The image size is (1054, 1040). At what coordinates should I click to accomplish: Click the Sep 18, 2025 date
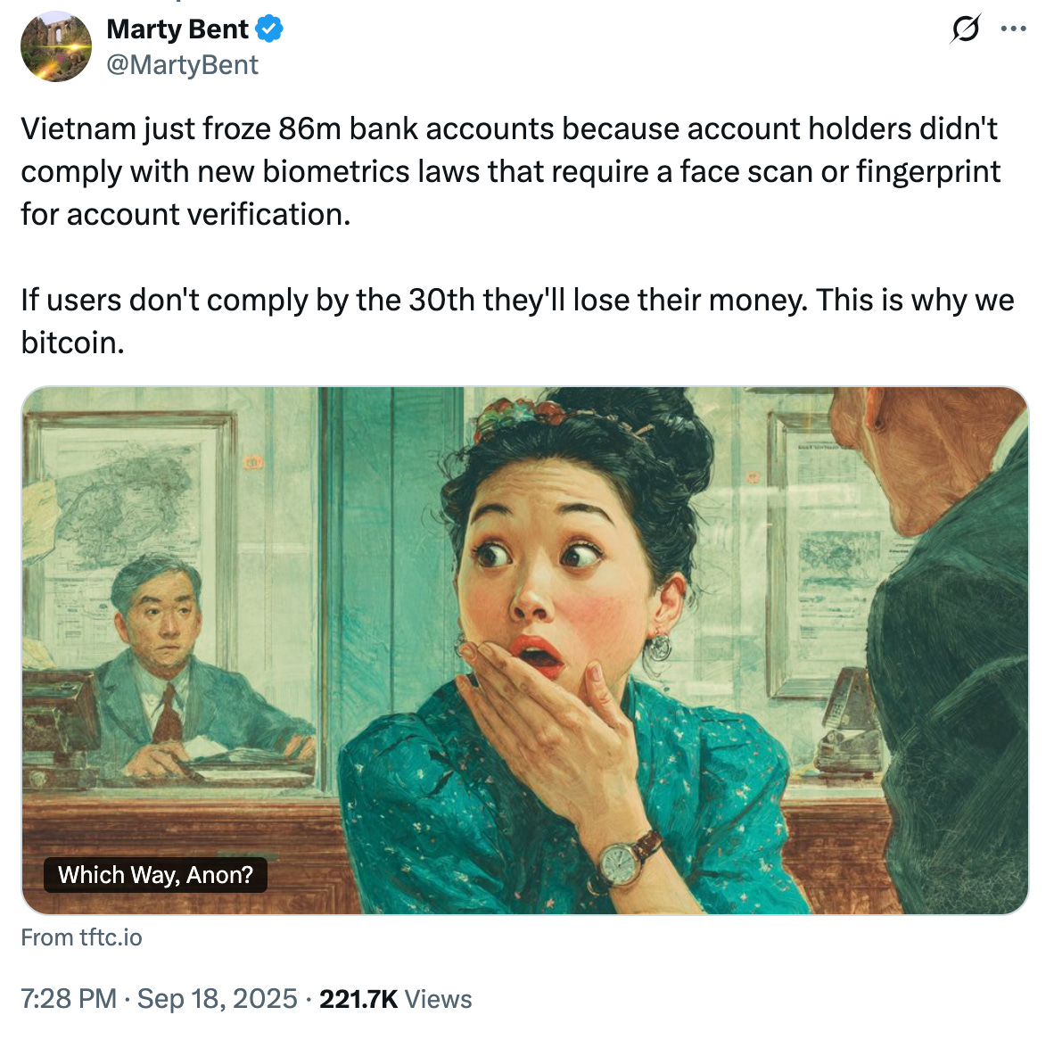pyautogui.click(x=217, y=999)
